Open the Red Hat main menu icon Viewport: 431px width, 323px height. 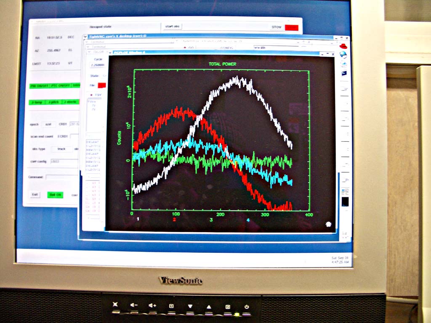point(343,46)
